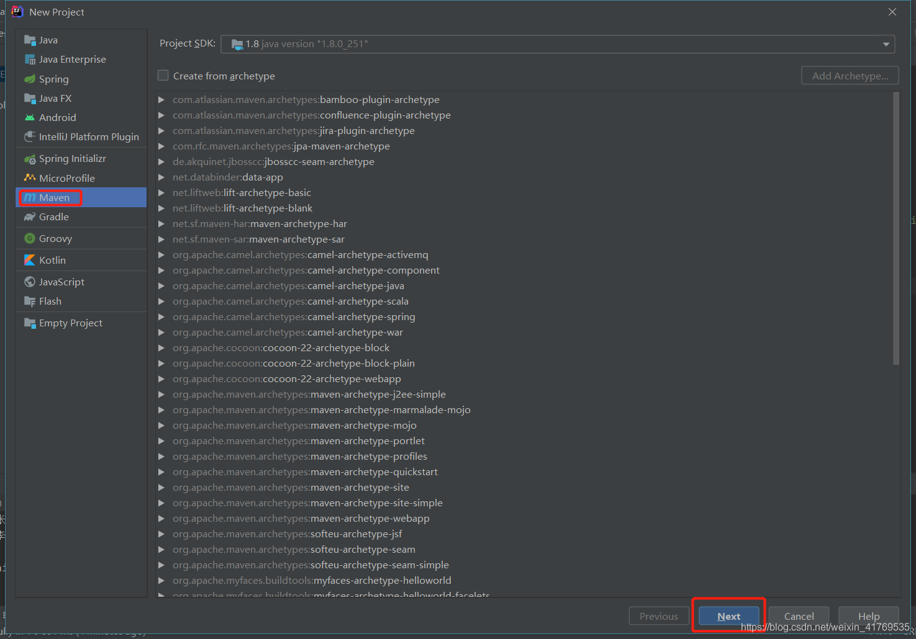Click the Flash folder icon

pyautogui.click(x=30, y=301)
